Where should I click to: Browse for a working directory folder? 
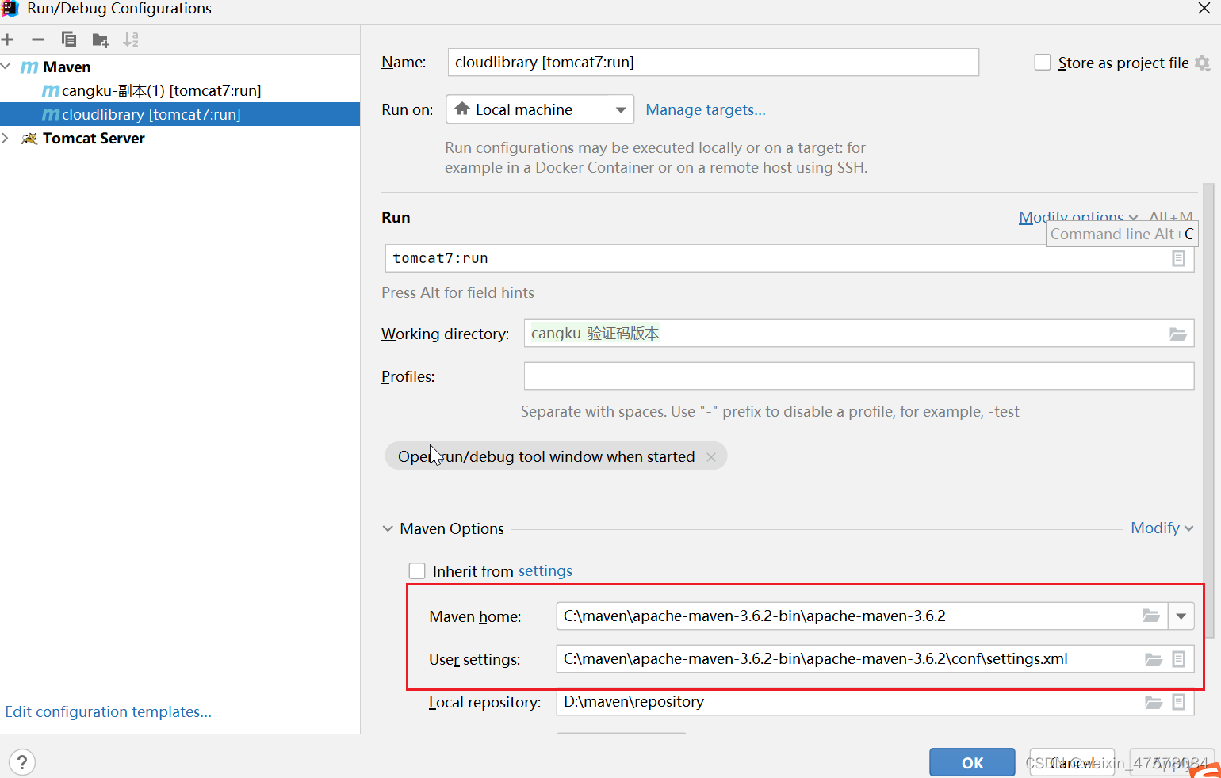coord(1177,334)
